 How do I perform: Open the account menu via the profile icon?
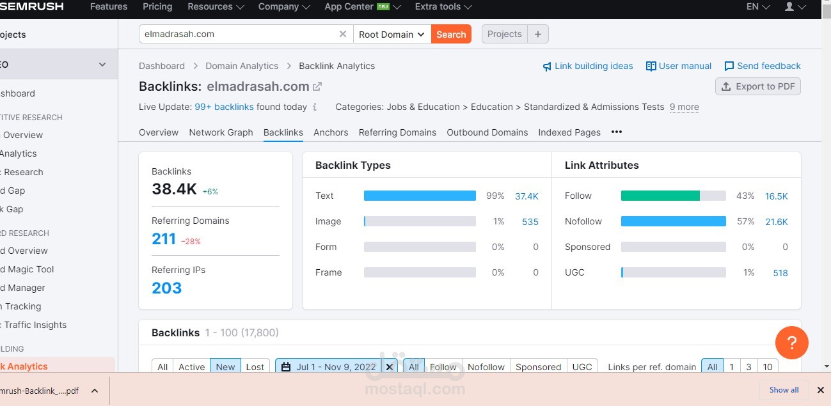click(791, 7)
